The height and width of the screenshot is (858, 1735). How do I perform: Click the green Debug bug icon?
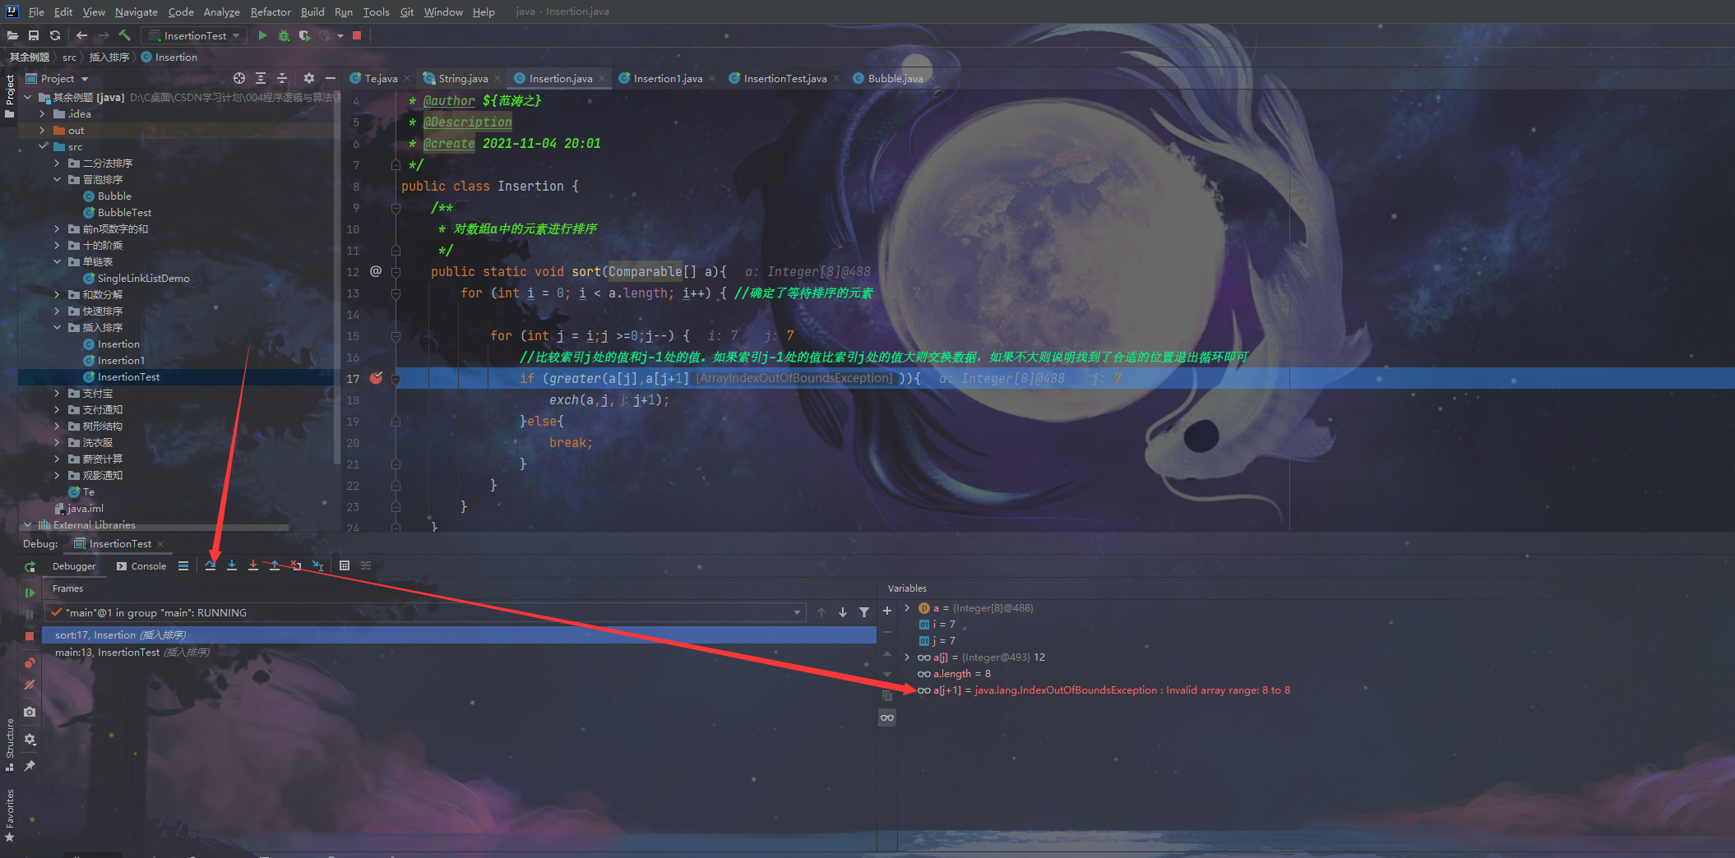pyautogui.click(x=284, y=35)
